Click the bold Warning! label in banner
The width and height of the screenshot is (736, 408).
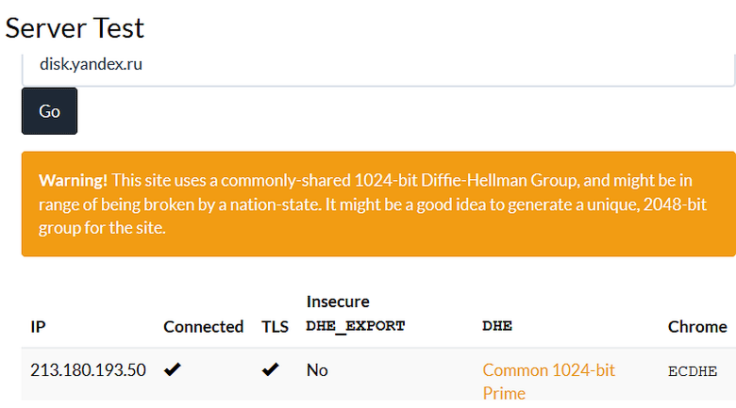(73, 179)
